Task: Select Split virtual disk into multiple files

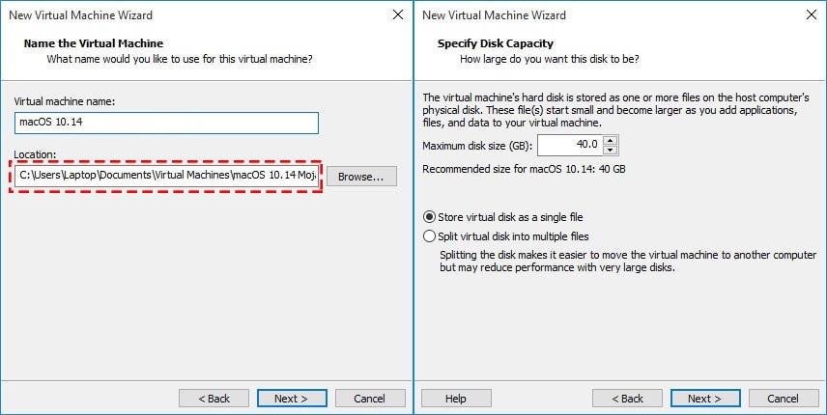Action: (430, 236)
